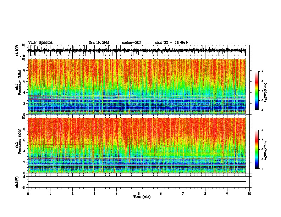
Task: Click the ch.2 "Frequency (kHz)" axis label
Action: pyautogui.click(x=20, y=141)
